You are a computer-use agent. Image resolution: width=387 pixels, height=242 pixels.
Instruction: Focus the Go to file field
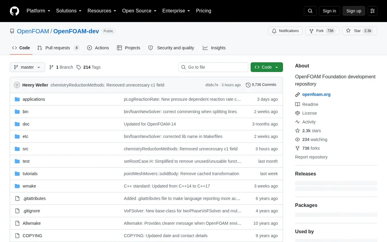tap(213, 67)
